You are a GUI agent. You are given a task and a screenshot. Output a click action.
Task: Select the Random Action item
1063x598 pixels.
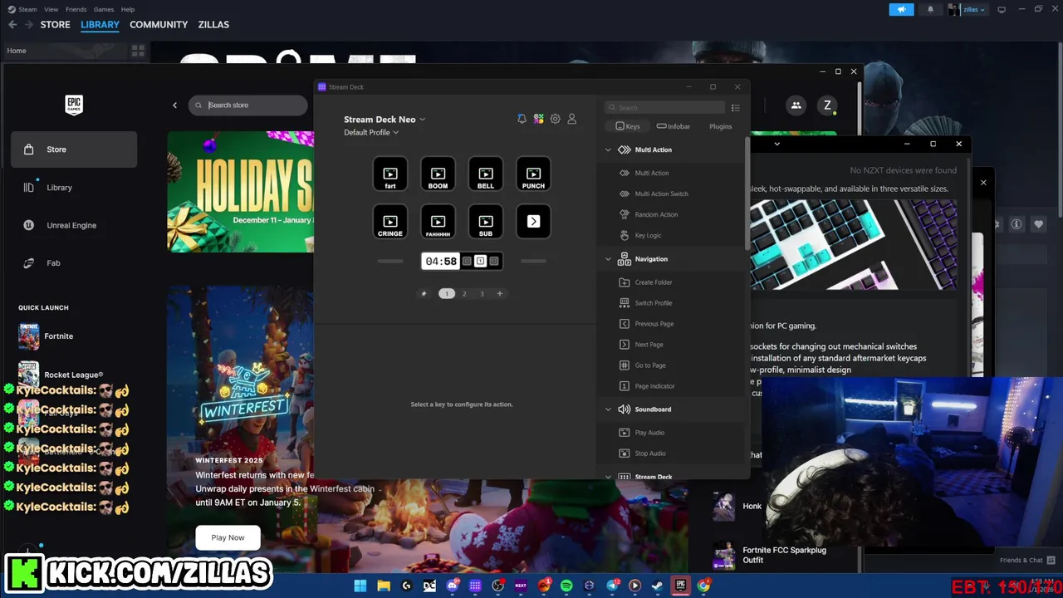tap(656, 214)
